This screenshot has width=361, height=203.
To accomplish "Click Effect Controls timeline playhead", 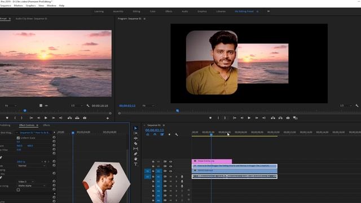I will 73,133.
